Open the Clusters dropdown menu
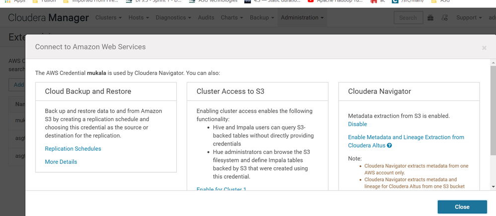 [108, 18]
